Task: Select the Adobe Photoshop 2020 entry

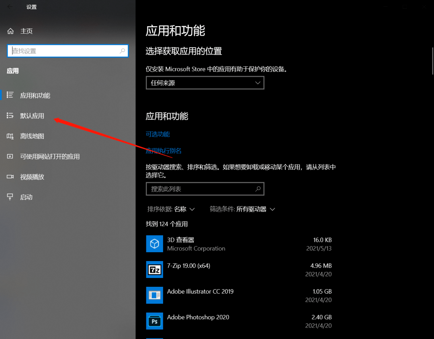Action: 198,317
